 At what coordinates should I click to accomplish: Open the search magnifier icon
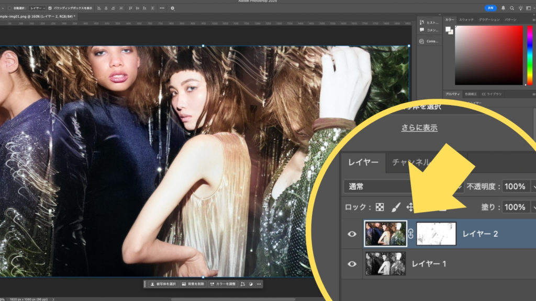pyautogui.click(x=511, y=8)
